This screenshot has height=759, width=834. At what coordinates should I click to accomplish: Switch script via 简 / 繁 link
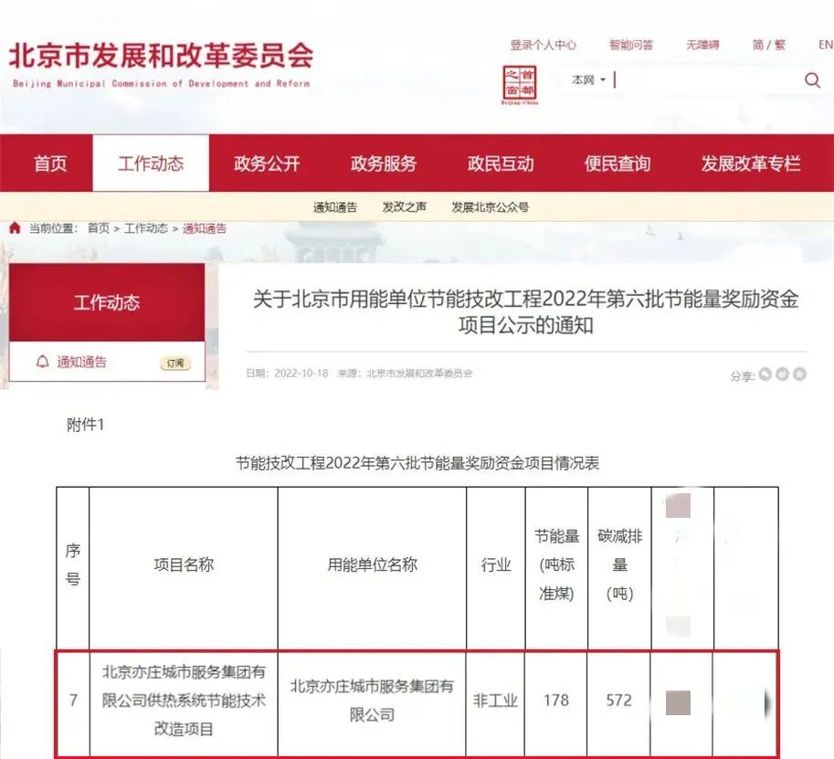click(768, 45)
